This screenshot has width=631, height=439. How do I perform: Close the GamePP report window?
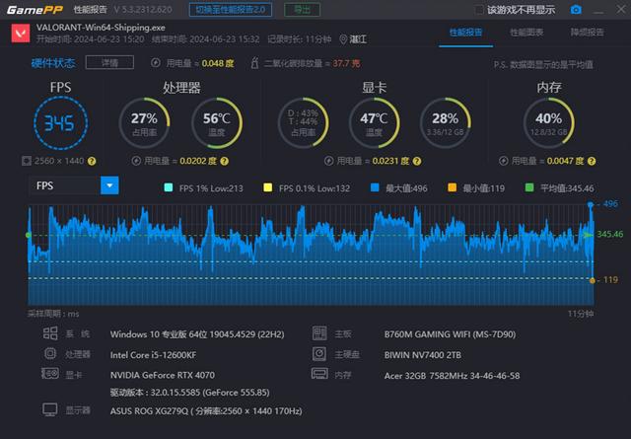coord(621,9)
